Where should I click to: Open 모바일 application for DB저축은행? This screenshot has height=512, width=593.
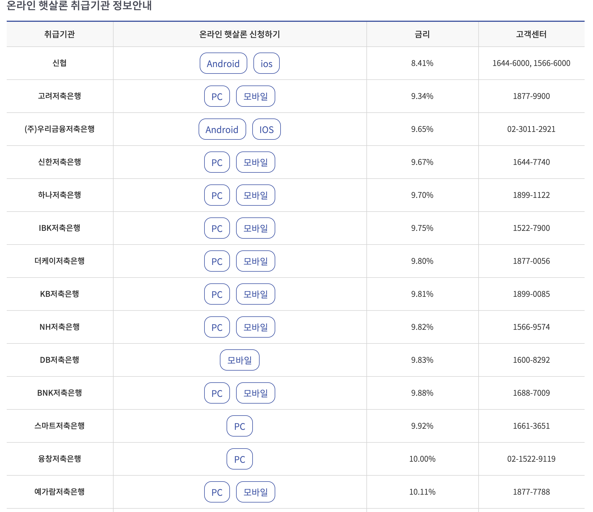(x=239, y=360)
